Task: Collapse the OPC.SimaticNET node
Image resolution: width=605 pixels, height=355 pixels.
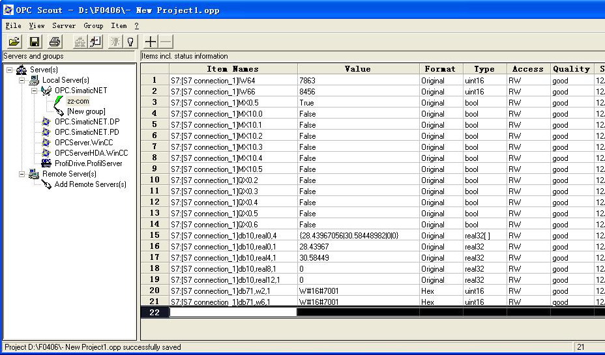Action: pyautogui.click(x=34, y=91)
